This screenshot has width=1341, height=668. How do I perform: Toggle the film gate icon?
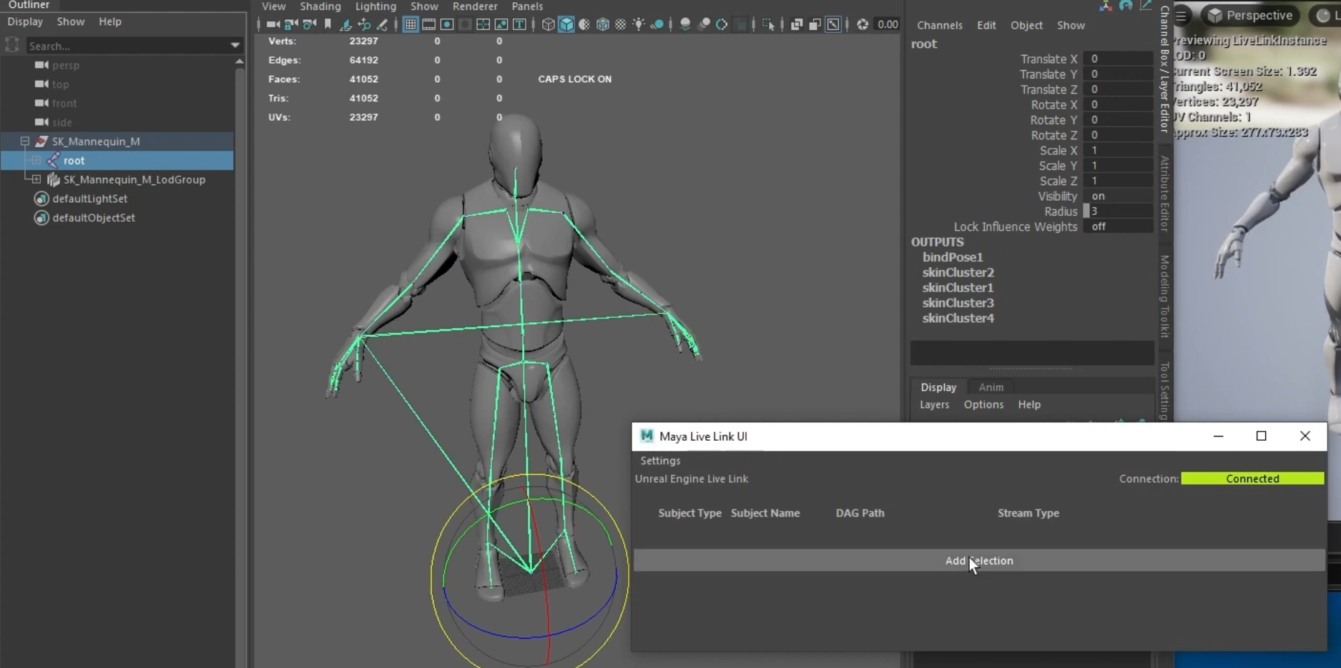click(428, 24)
